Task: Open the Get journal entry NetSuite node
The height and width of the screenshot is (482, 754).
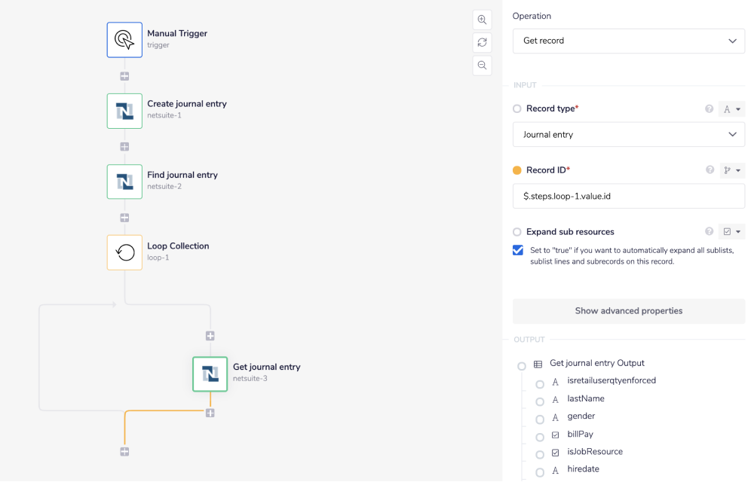Action: [210, 374]
